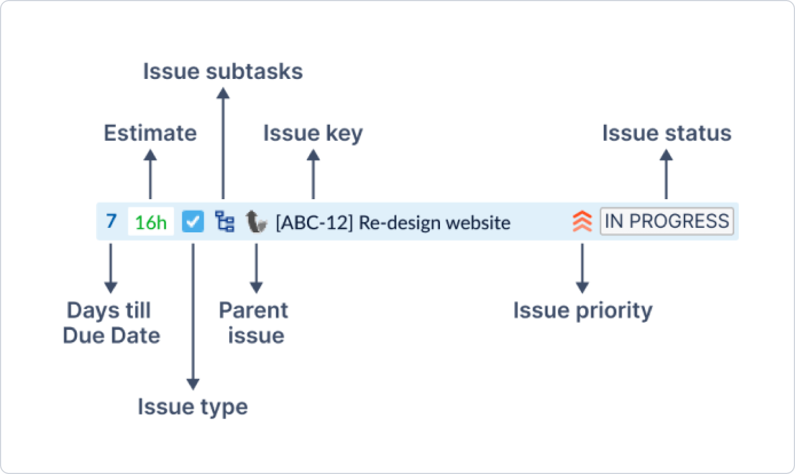795x474 pixels.
Task: Click the [ABC-12] issue key text
Action: click(314, 222)
